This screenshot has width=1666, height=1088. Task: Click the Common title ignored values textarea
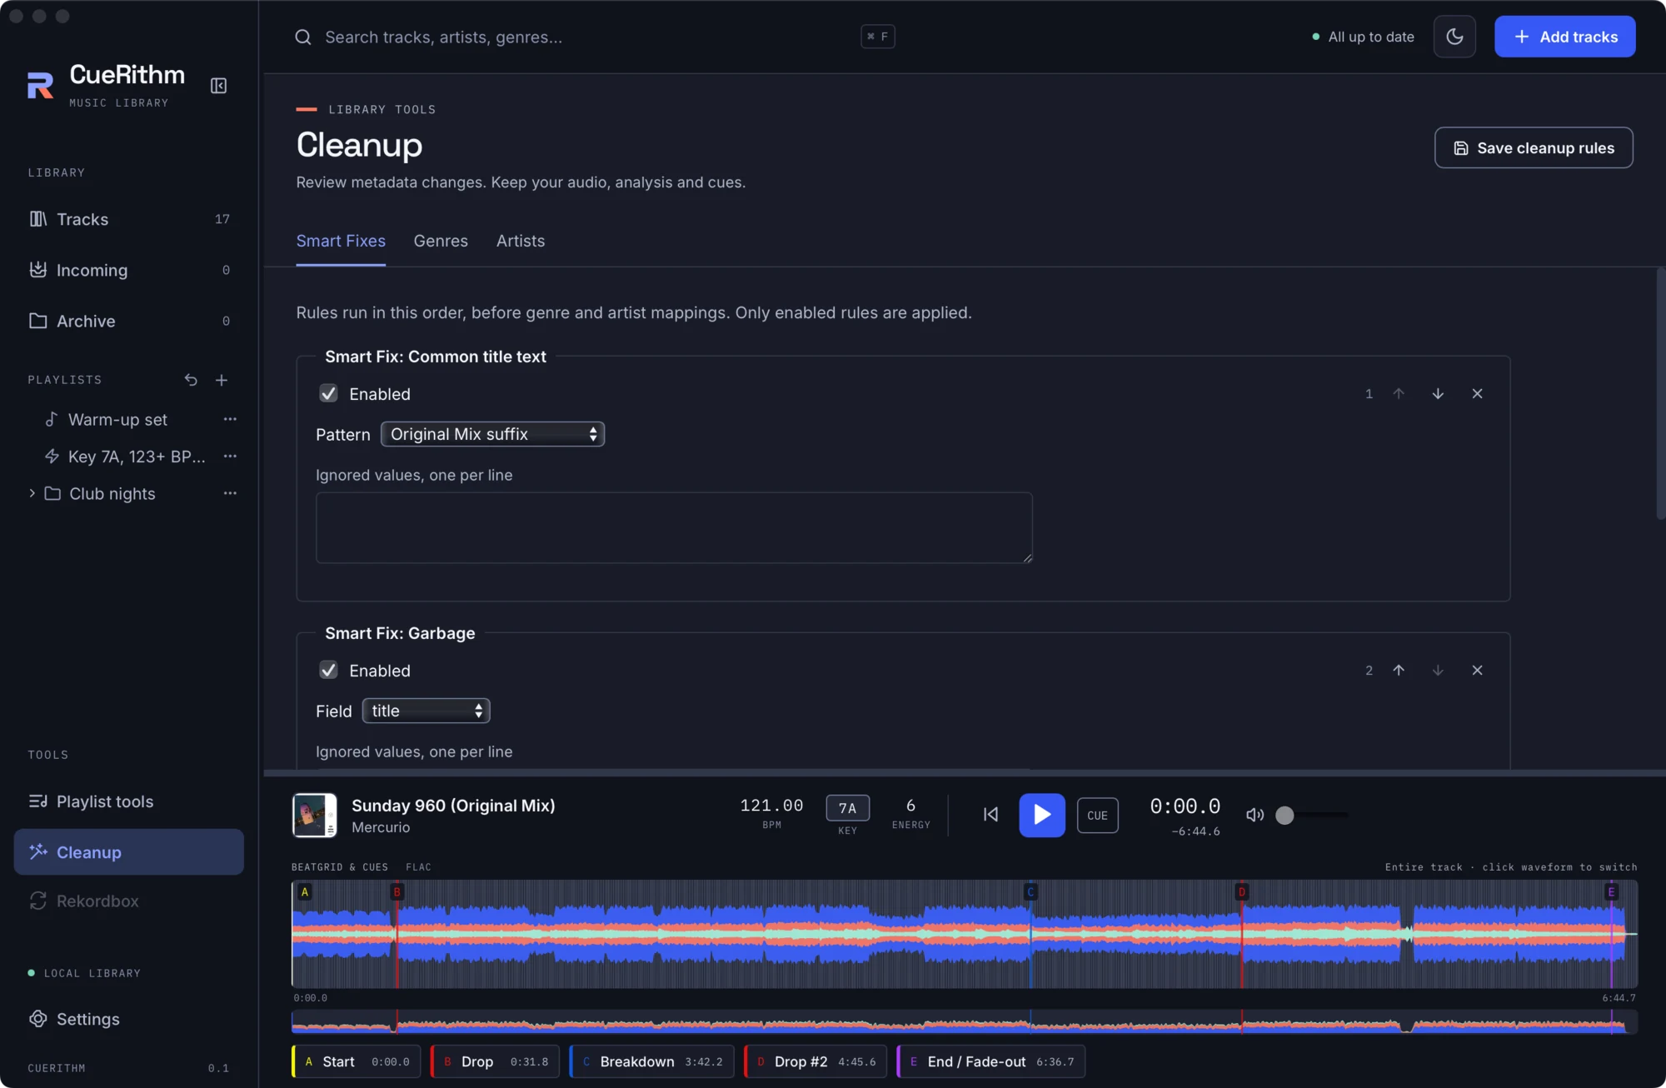(x=674, y=527)
